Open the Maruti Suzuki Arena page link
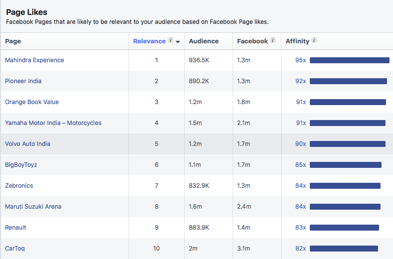 tap(33, 207)
